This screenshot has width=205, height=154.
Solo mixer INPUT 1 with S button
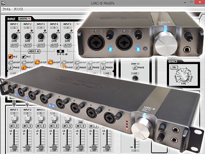(x=17, y=126)
